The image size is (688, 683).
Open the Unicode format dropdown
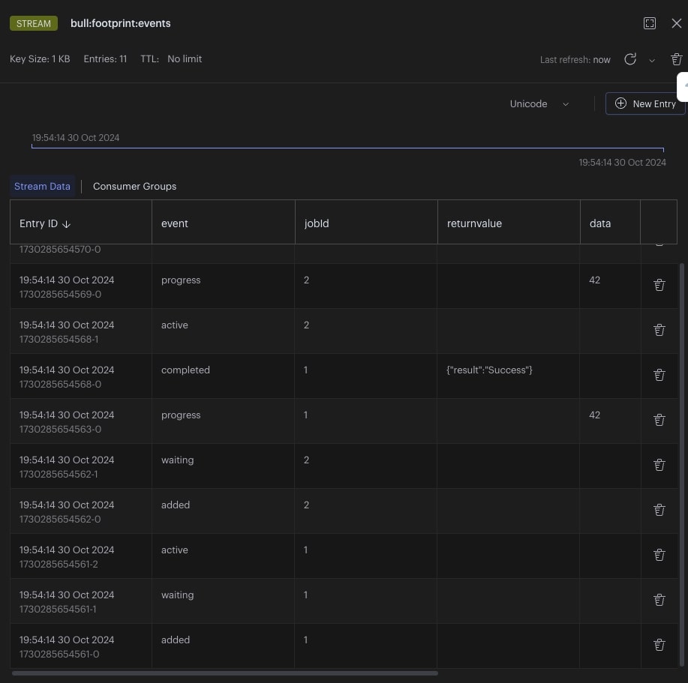point(539,104)
